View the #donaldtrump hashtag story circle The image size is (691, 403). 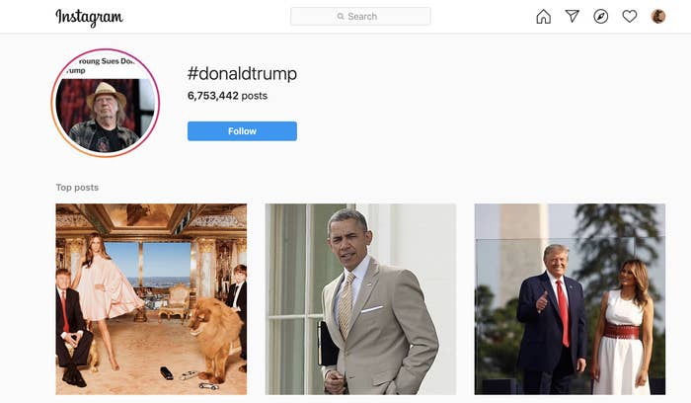click(x=106, y=103)
